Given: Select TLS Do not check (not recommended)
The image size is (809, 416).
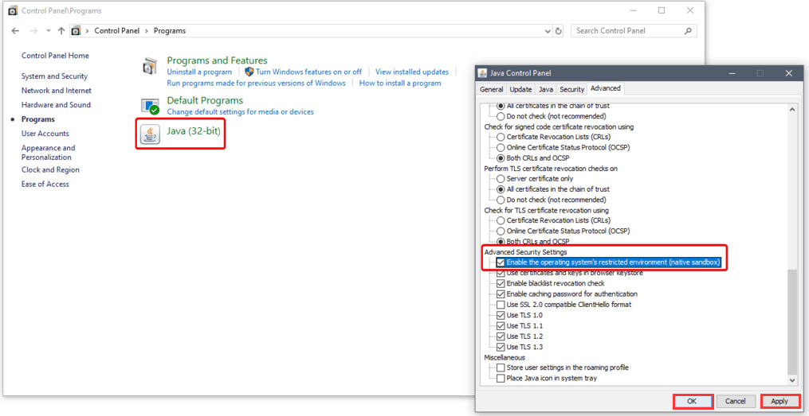Looking at the screenshot, I should 501,200.
